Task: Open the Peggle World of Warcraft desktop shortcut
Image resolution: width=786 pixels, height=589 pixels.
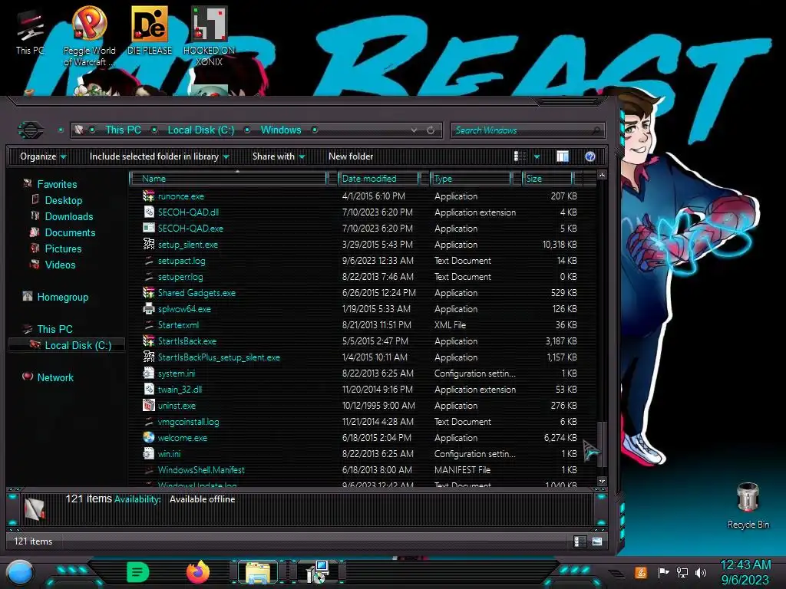Action: [x=89, y=36]
